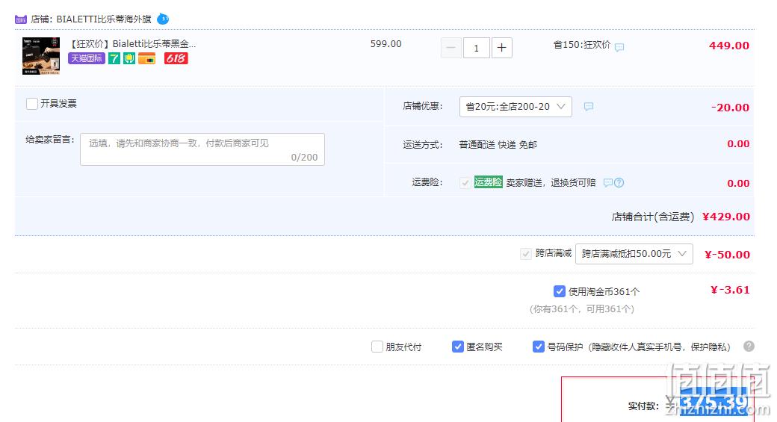Click the Tmall cat store icon
The height and width of the screenshot is (422, 777).
coord(21,19)
